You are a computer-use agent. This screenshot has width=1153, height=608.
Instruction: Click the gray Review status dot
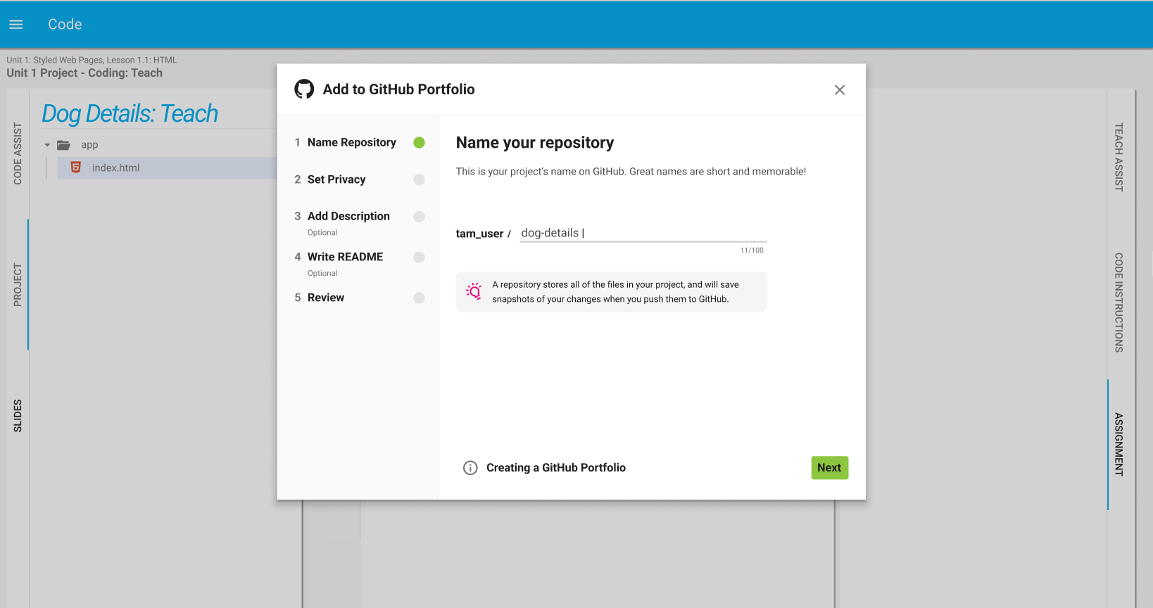pyautogui.click(x=420, y=298)
